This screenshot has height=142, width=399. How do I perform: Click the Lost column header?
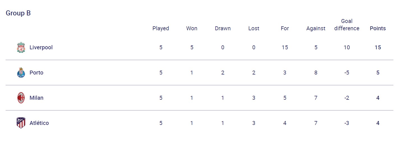click(254, 28)
